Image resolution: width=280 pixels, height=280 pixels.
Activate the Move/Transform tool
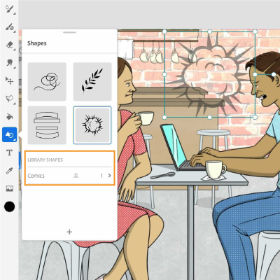10,80
